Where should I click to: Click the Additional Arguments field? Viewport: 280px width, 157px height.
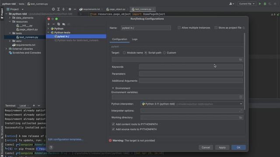tap(191, 81)
